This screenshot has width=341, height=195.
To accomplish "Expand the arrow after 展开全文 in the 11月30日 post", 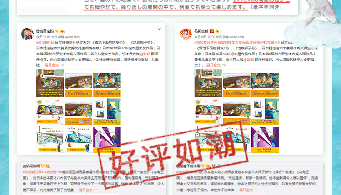I will pyautogui.click(x=225, y=65).
